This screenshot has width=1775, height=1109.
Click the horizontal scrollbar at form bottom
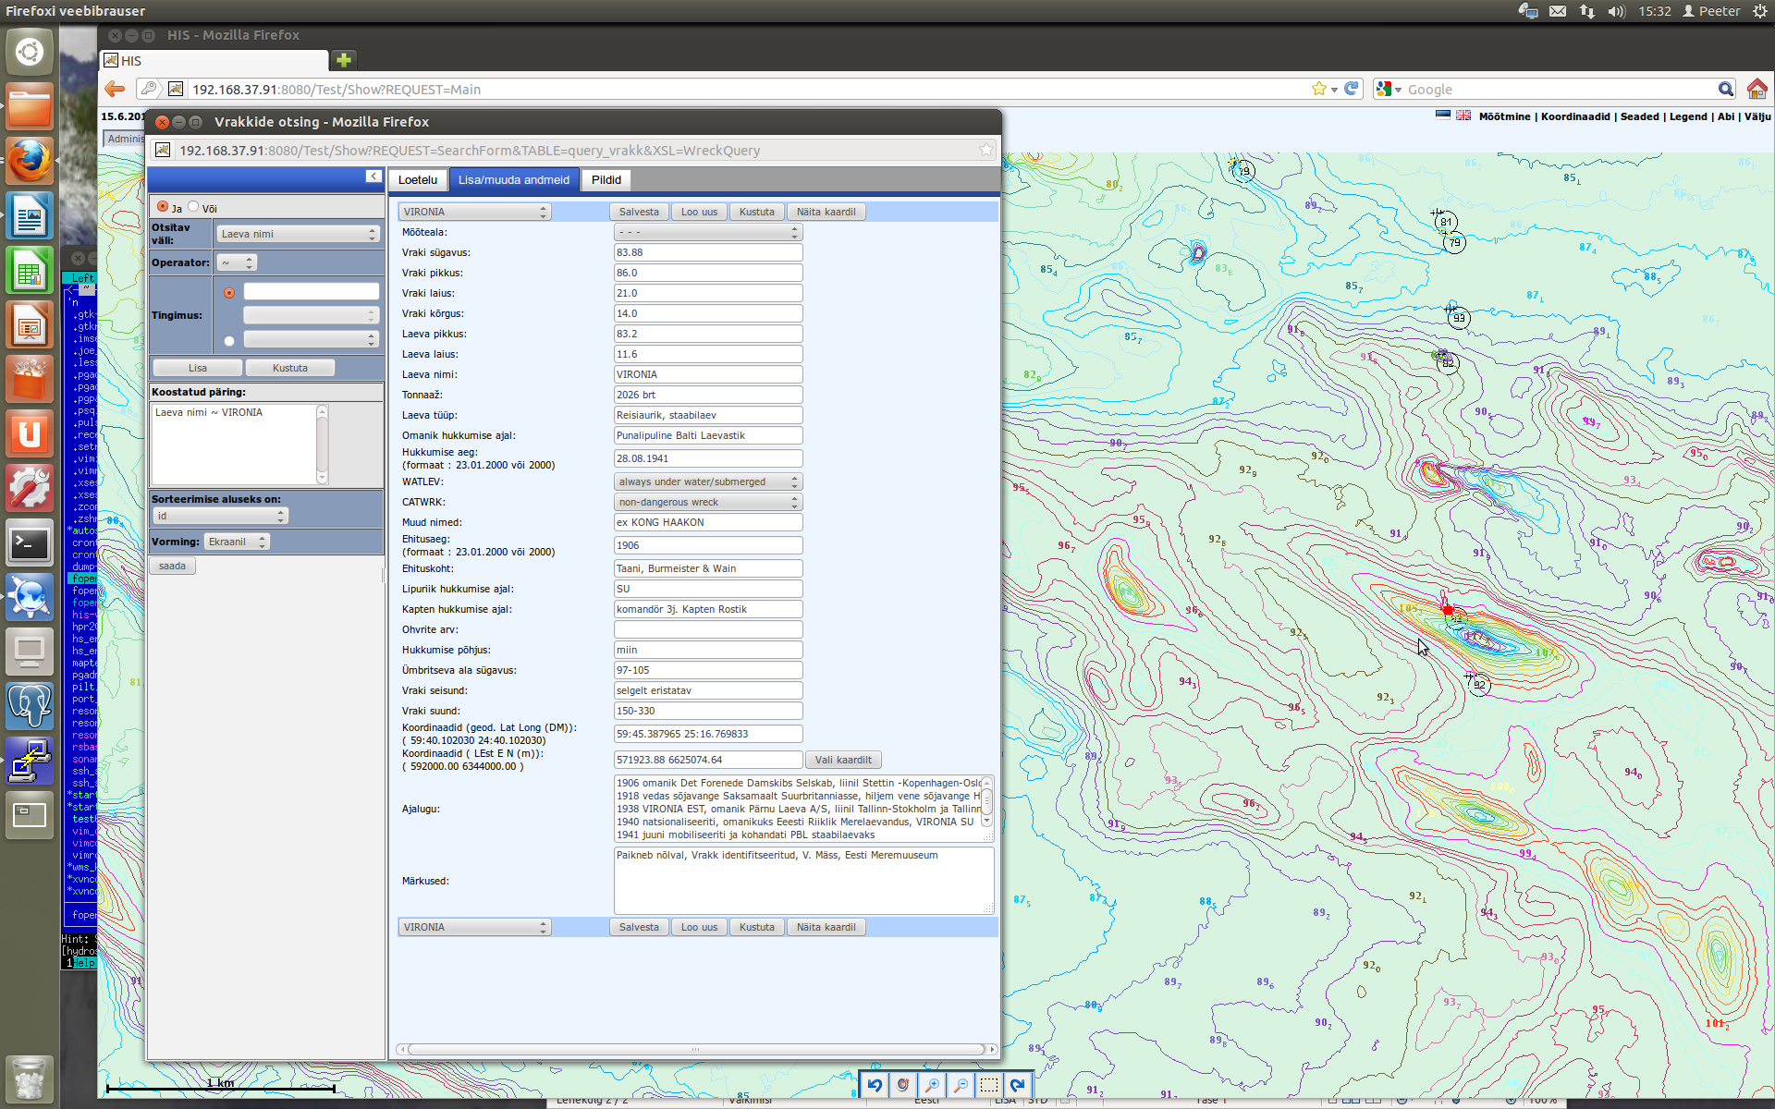695,1050
